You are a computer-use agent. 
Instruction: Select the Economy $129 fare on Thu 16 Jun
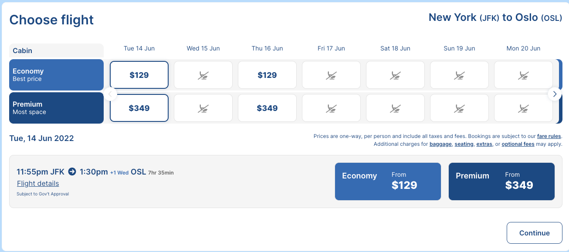point(267,75)
